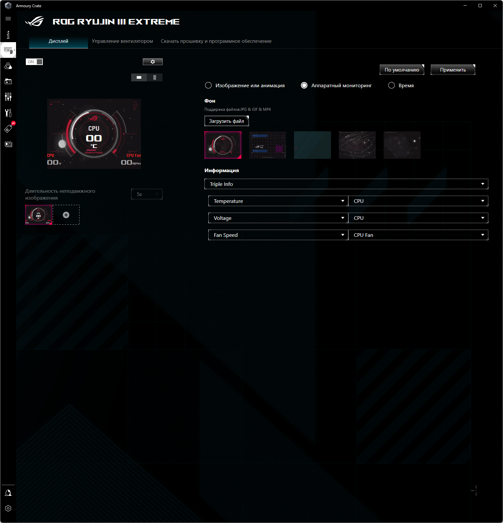Viewport: 503px width, 523px height.
Task: Open the Voltage dropdown
Action: 278,218
